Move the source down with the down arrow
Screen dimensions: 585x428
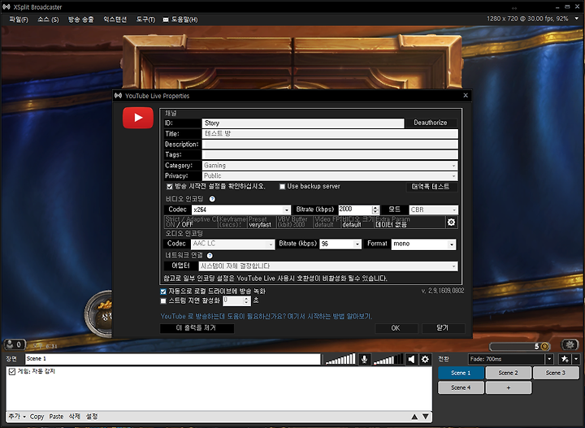click(x=425, y=417)
